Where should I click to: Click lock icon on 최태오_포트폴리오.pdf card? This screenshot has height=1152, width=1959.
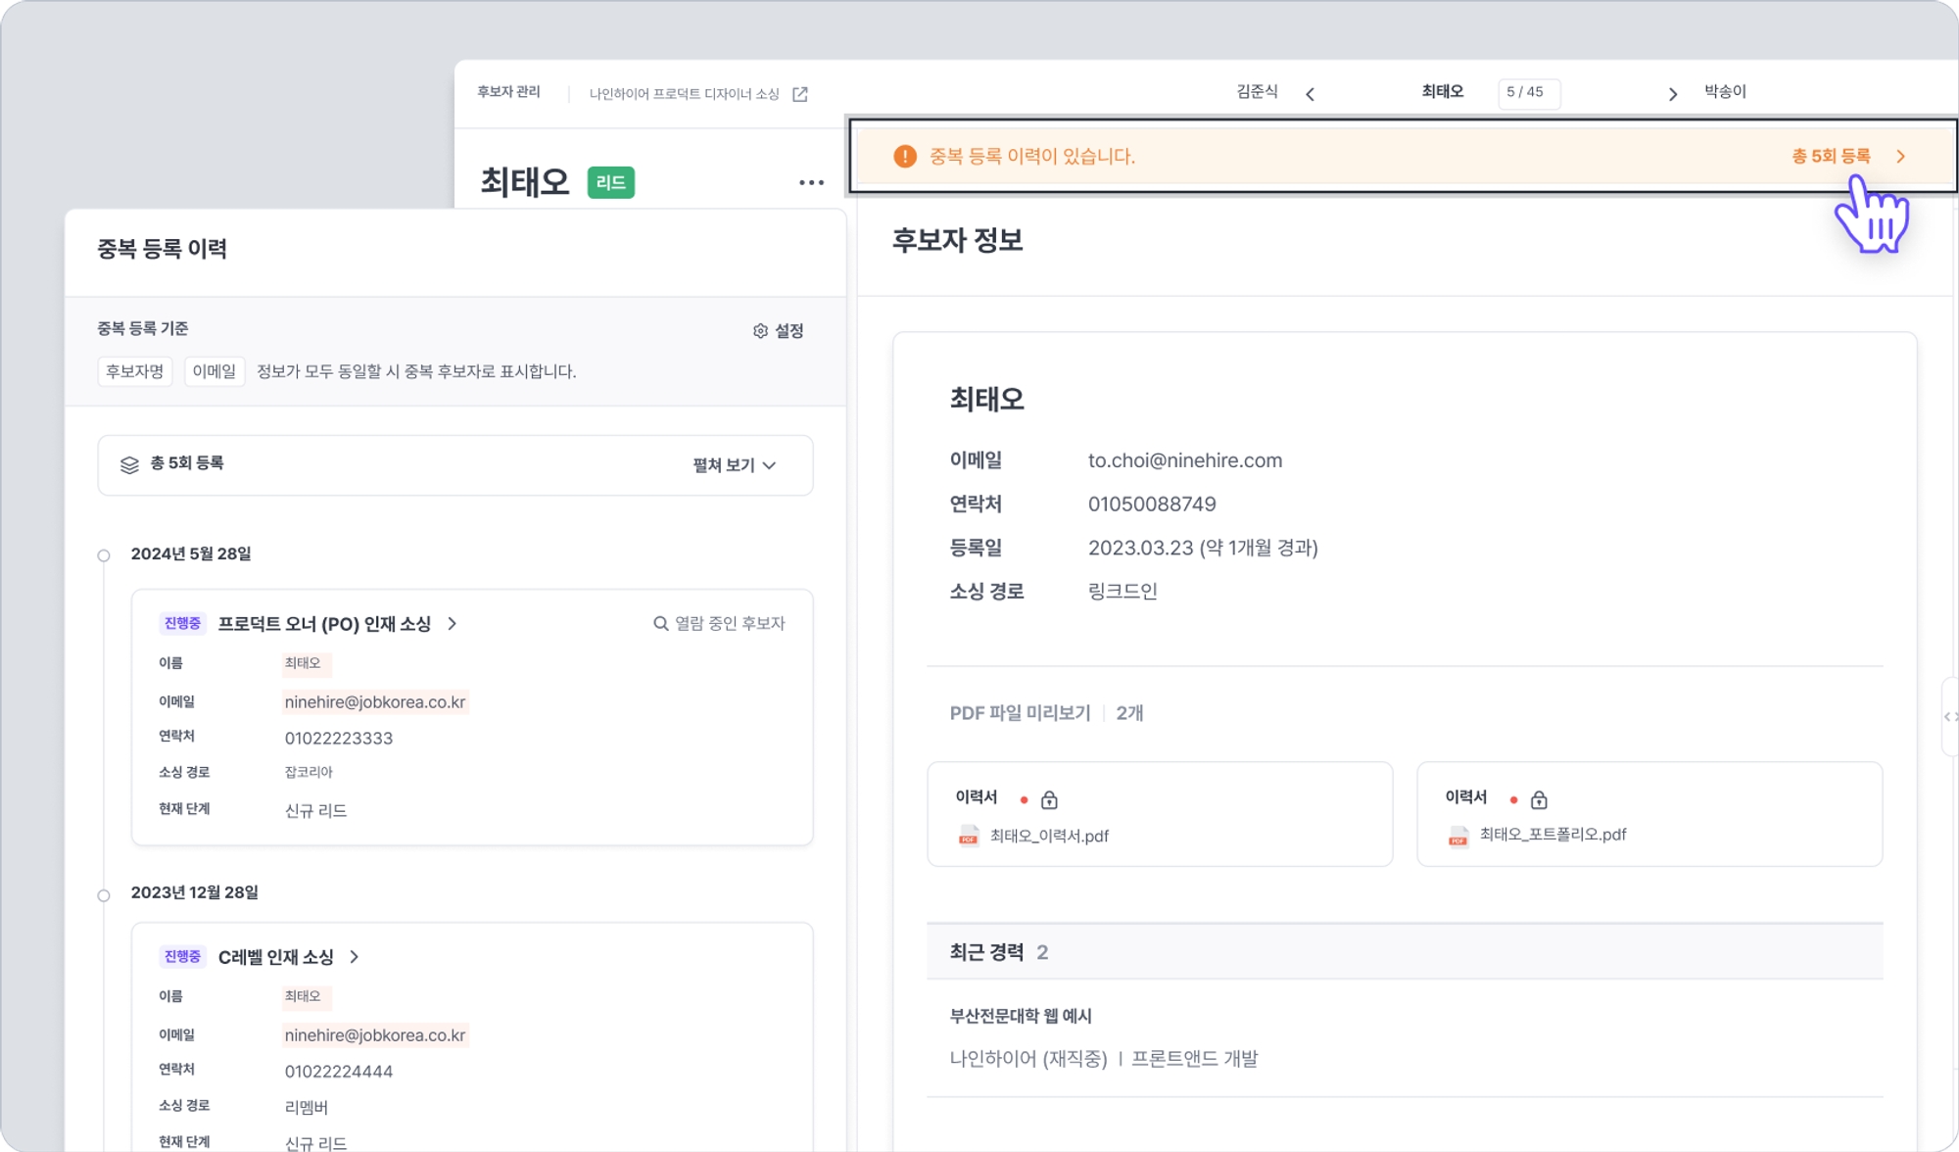point(1539,800)
